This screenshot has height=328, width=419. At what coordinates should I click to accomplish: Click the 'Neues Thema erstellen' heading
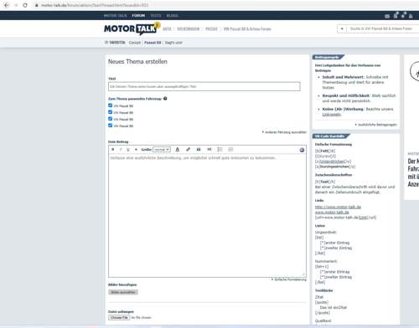[x=137, y=62]
